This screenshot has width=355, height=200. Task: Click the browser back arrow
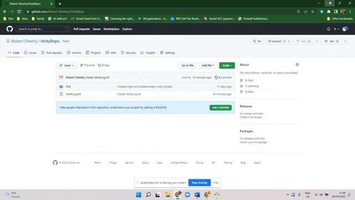(5, 12)
